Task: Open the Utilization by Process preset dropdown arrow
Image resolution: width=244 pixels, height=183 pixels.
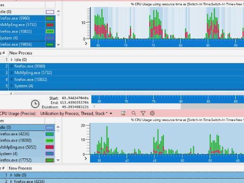Action: click(111, 114)
